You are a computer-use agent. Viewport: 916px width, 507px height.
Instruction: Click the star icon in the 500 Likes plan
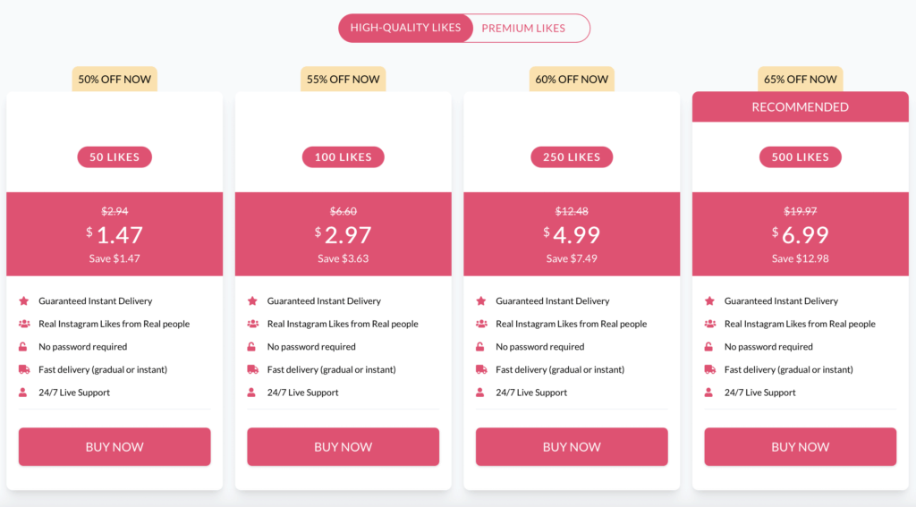point(709,300)
